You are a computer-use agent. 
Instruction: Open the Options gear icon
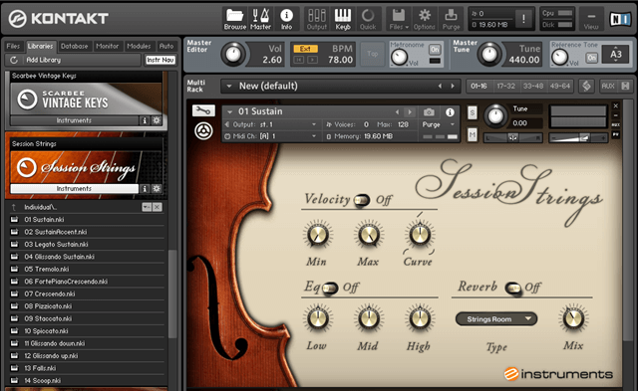tap(425, 19)
